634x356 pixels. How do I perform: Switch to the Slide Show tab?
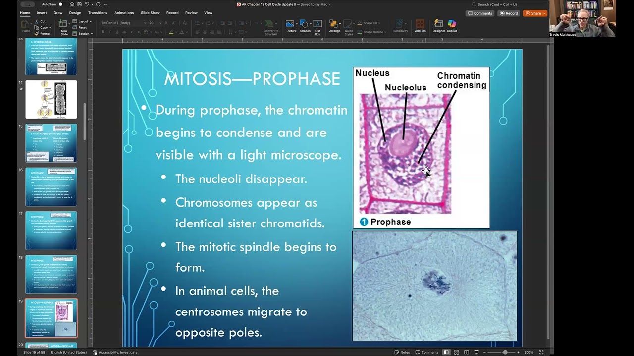coord(150,13)
